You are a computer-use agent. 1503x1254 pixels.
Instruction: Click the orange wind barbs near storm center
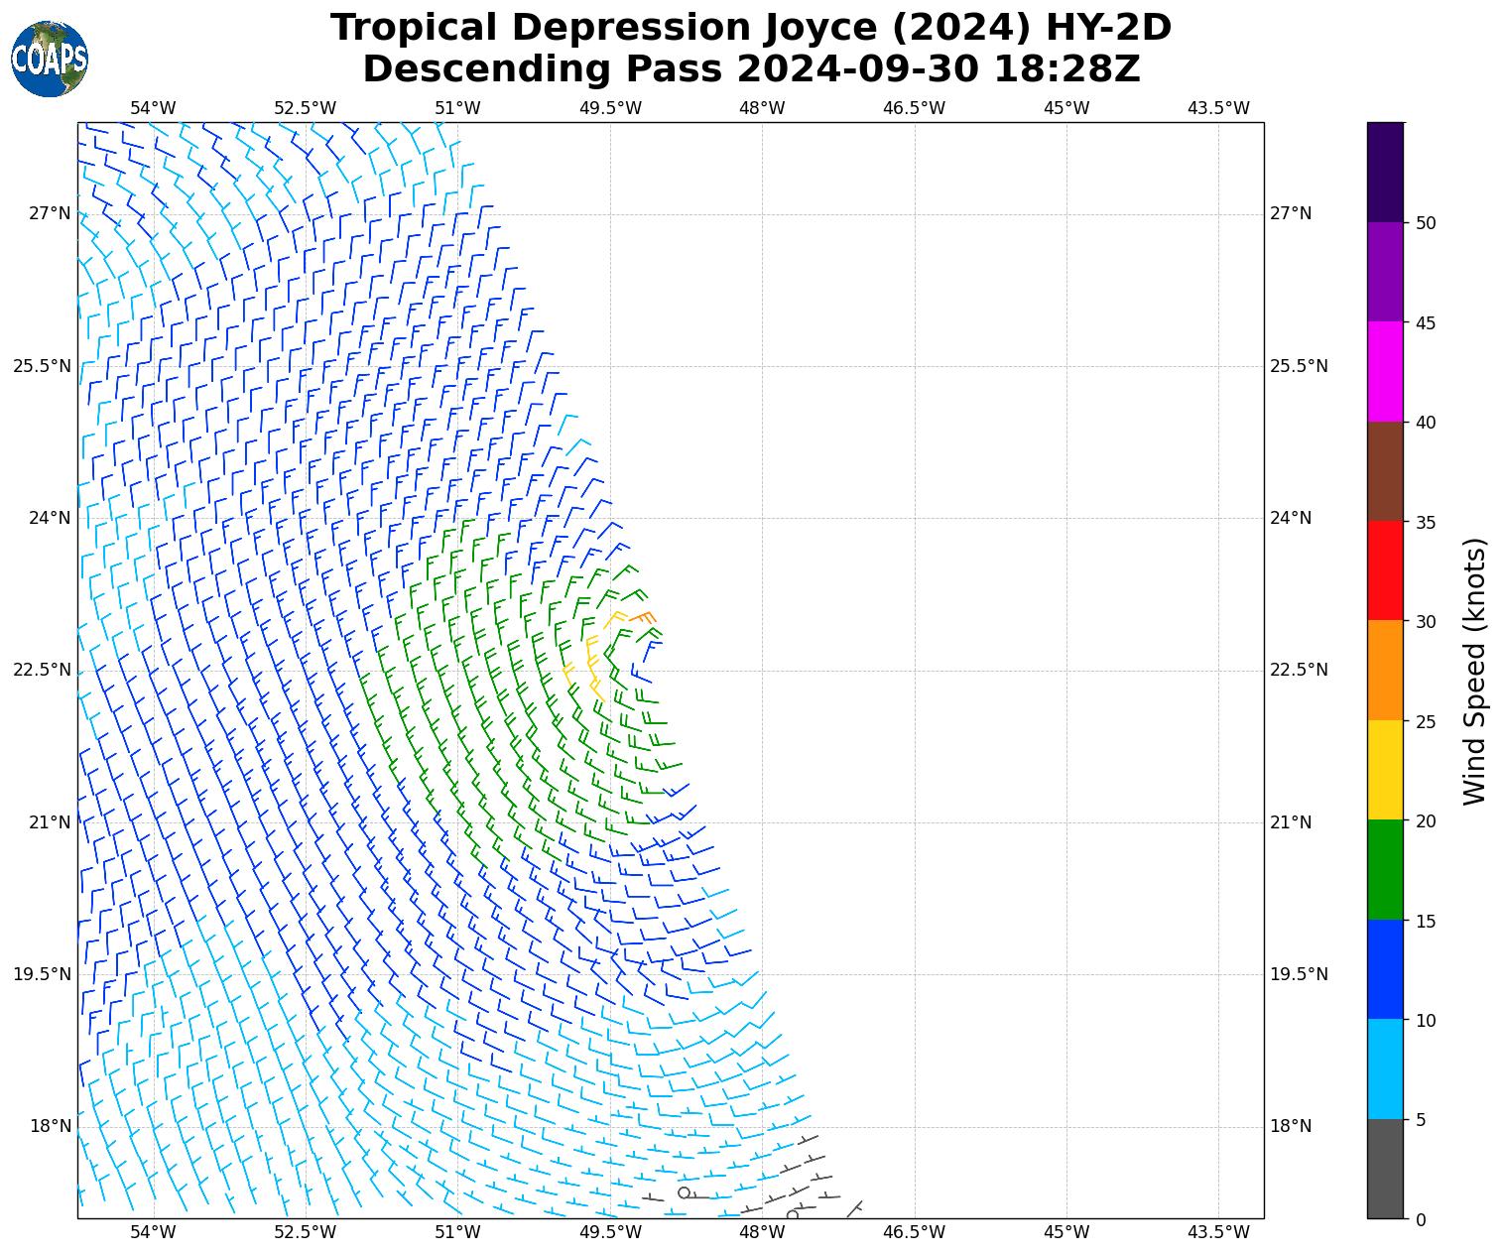[643, 618]
